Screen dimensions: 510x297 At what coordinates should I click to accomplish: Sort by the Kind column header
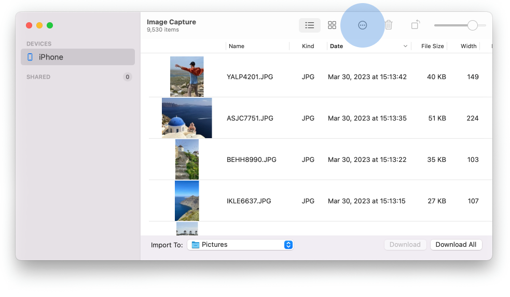coord(308,46)
